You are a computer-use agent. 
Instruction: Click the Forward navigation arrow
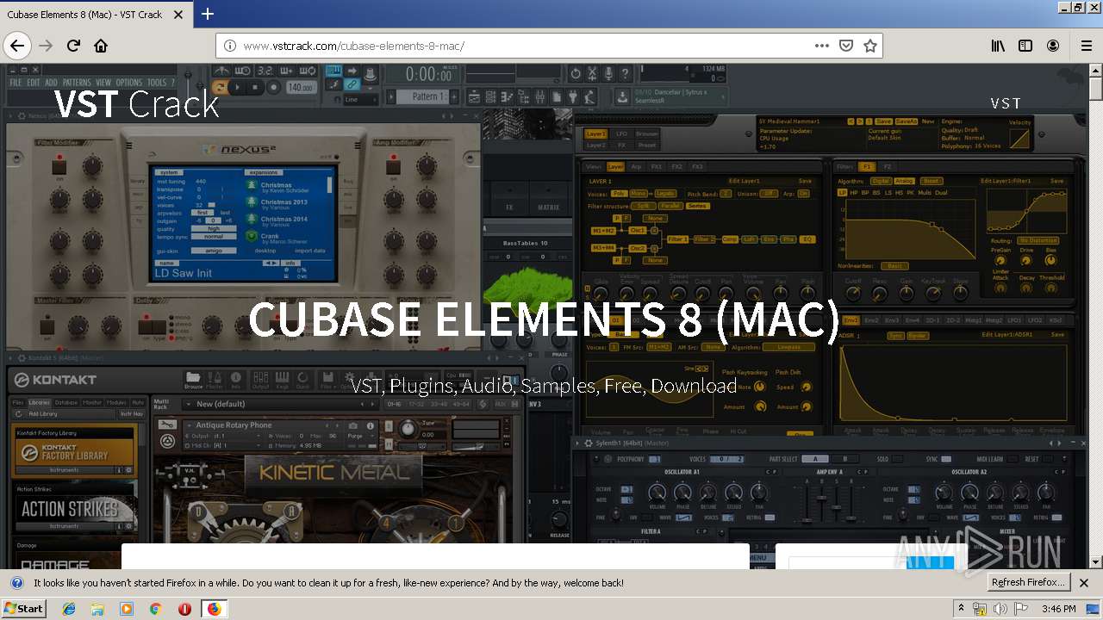coord(46,46)
